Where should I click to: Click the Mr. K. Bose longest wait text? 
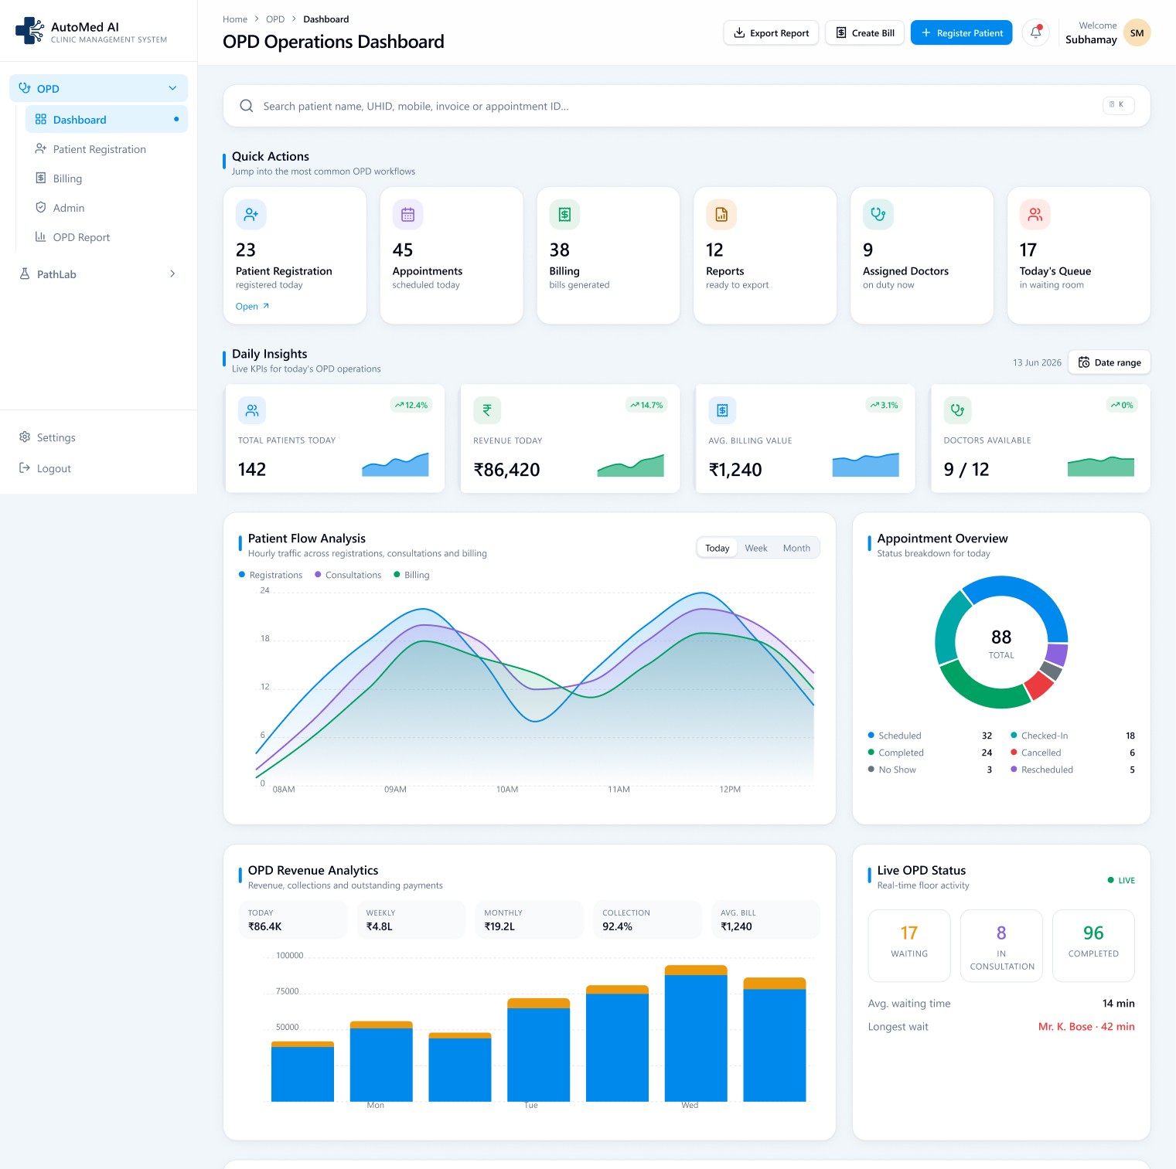1086,1027
